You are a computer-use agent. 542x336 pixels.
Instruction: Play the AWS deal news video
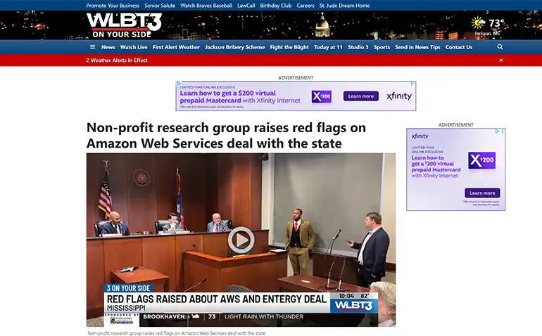point(241,240)
